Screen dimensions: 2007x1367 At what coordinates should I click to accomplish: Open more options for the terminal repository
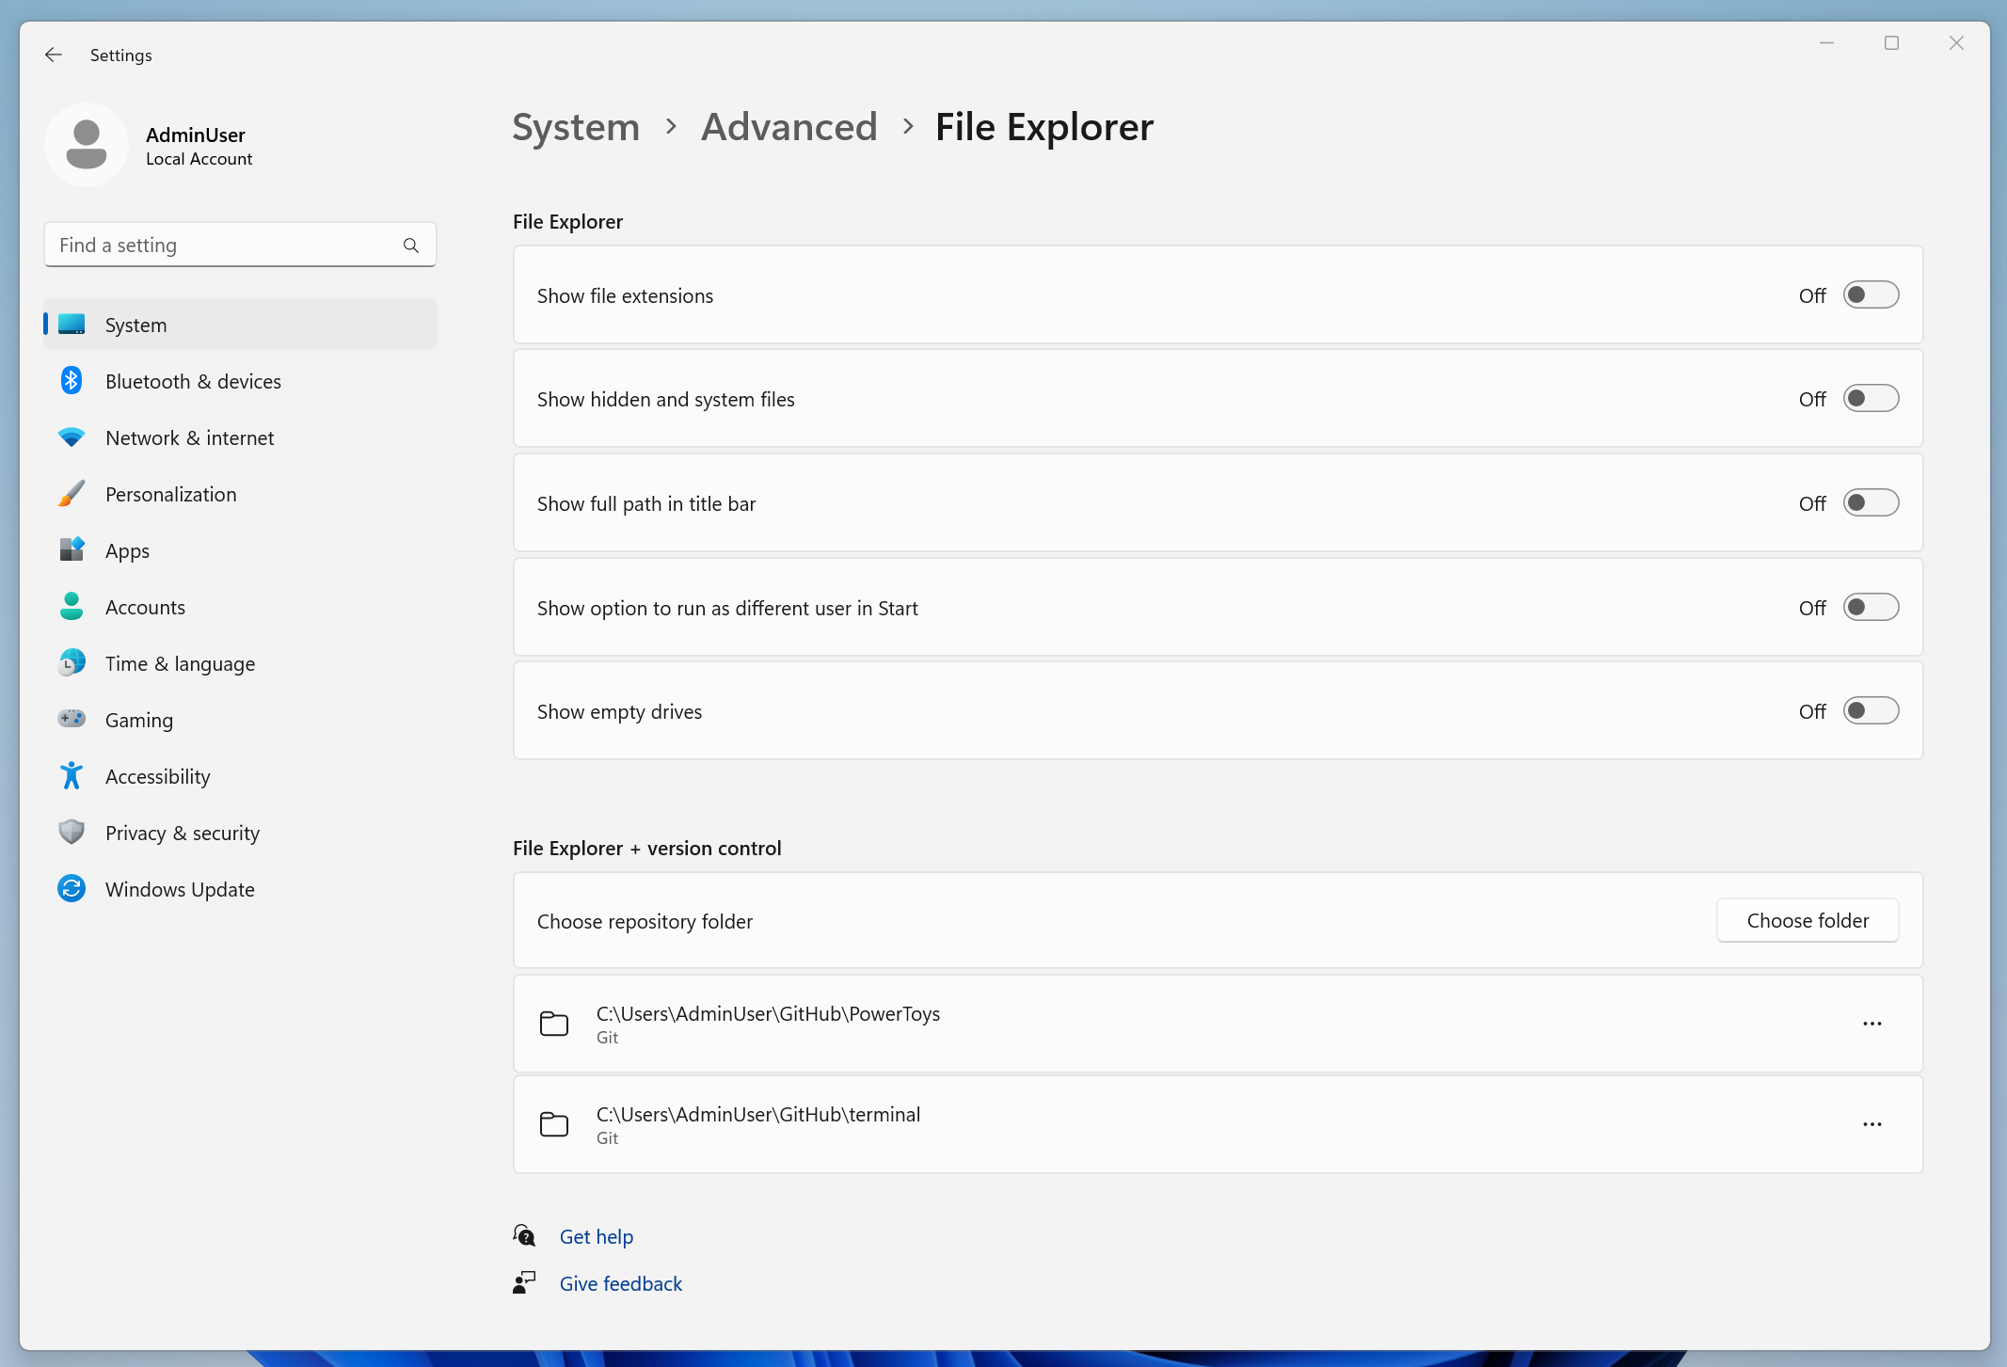click(1871, 1124)
